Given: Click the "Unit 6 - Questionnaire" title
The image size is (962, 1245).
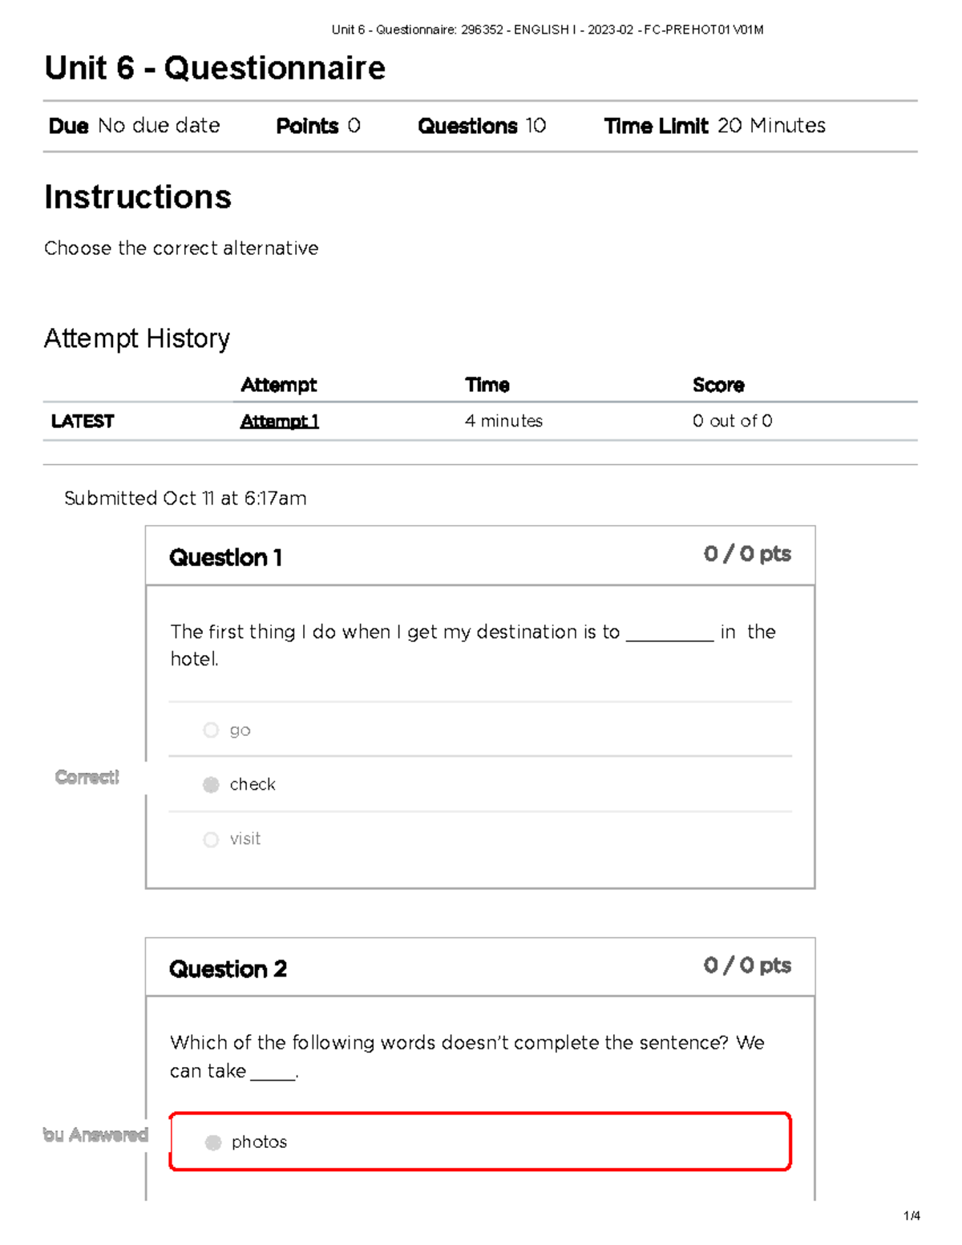Looking at the screenshot, I should (215, 69).
